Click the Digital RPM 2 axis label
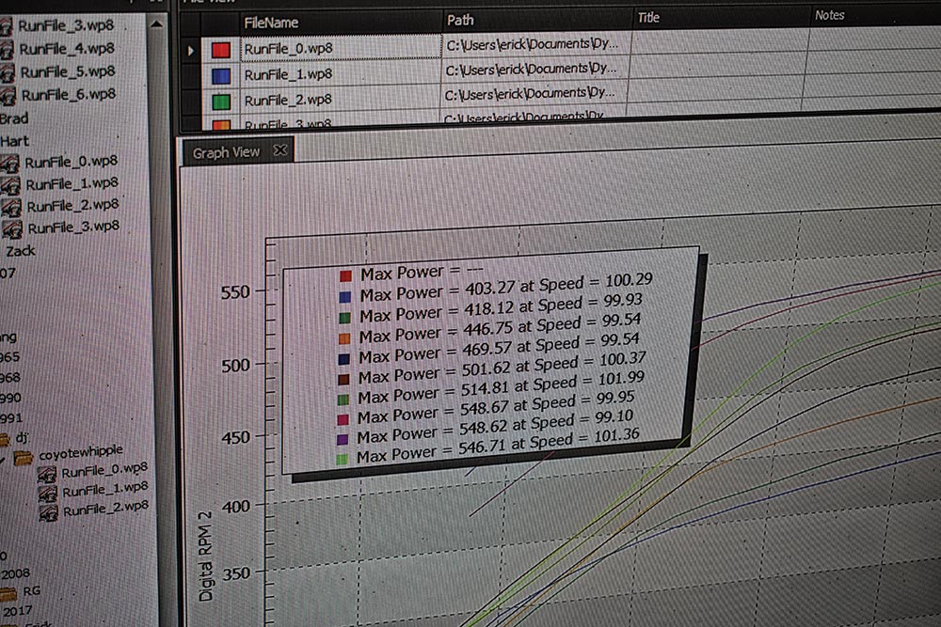The image size is (941, 627). pos(205,556)
